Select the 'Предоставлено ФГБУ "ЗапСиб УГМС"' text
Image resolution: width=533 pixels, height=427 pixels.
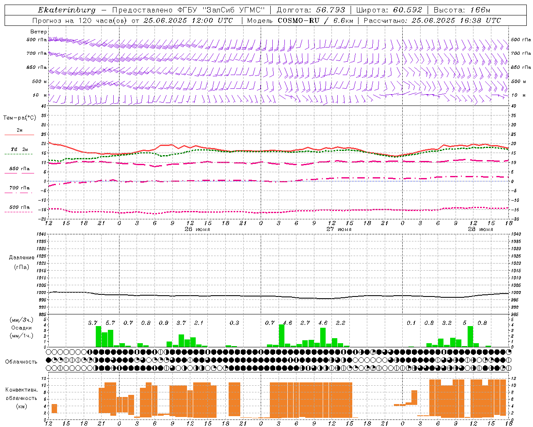point(189,10)
